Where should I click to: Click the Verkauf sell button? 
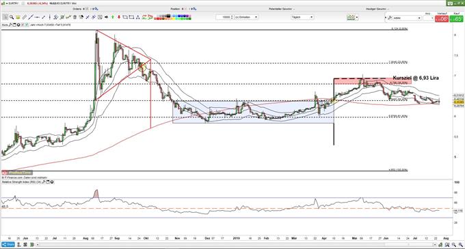(442, 18)
